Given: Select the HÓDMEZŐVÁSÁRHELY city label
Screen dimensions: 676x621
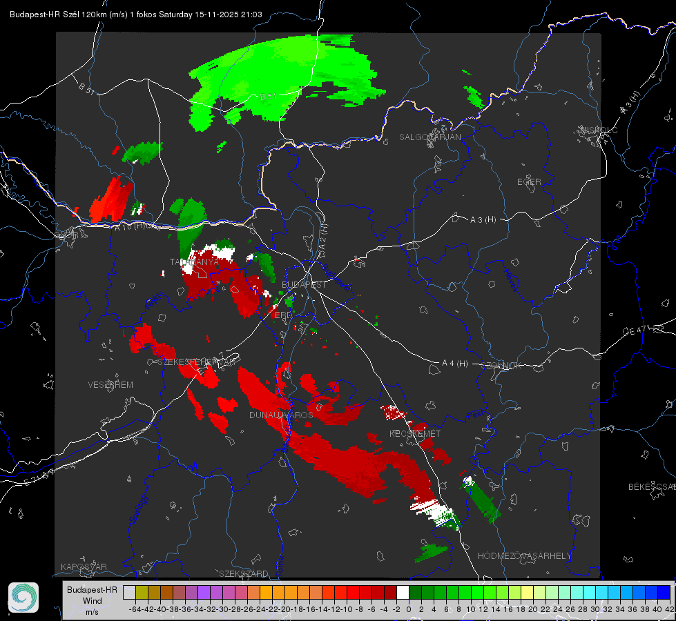Looking at the screenshot, I should (x=524, y=556).
